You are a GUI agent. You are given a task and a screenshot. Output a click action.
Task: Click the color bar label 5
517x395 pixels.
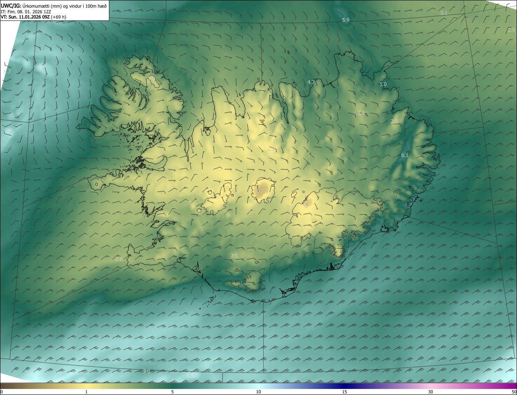click(172, 392)
